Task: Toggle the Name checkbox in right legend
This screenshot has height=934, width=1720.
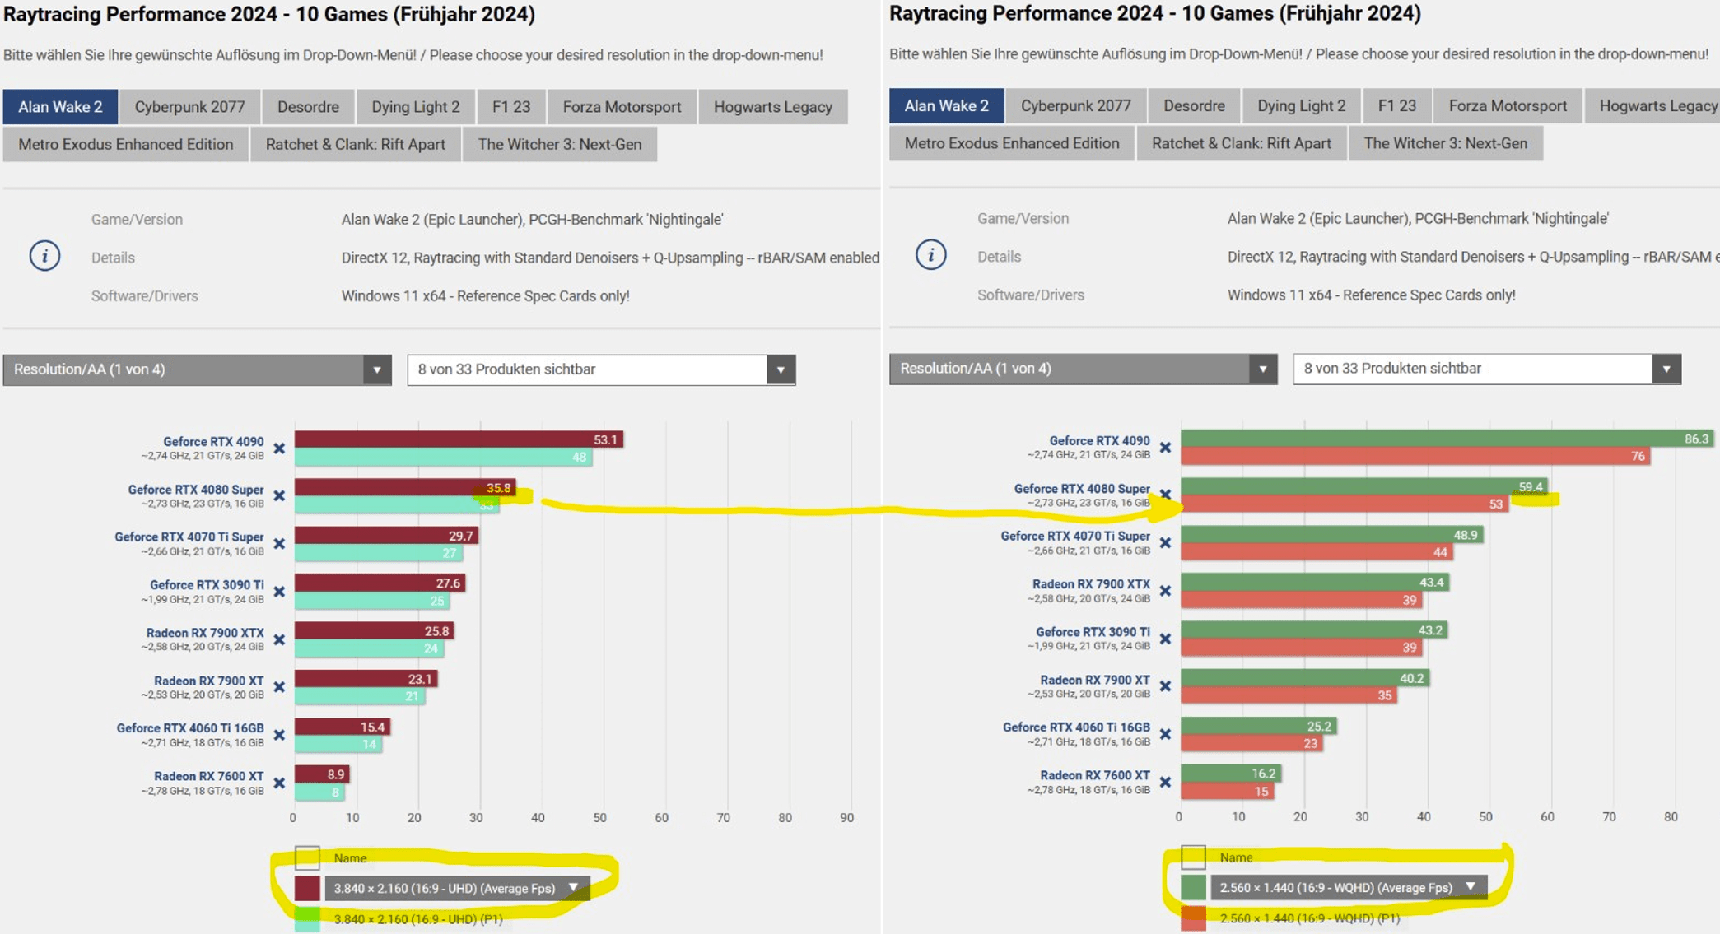Action: 1193,857
